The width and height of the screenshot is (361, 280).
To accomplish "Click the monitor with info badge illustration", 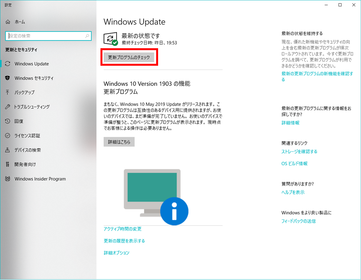I will (x=156, y=197).
